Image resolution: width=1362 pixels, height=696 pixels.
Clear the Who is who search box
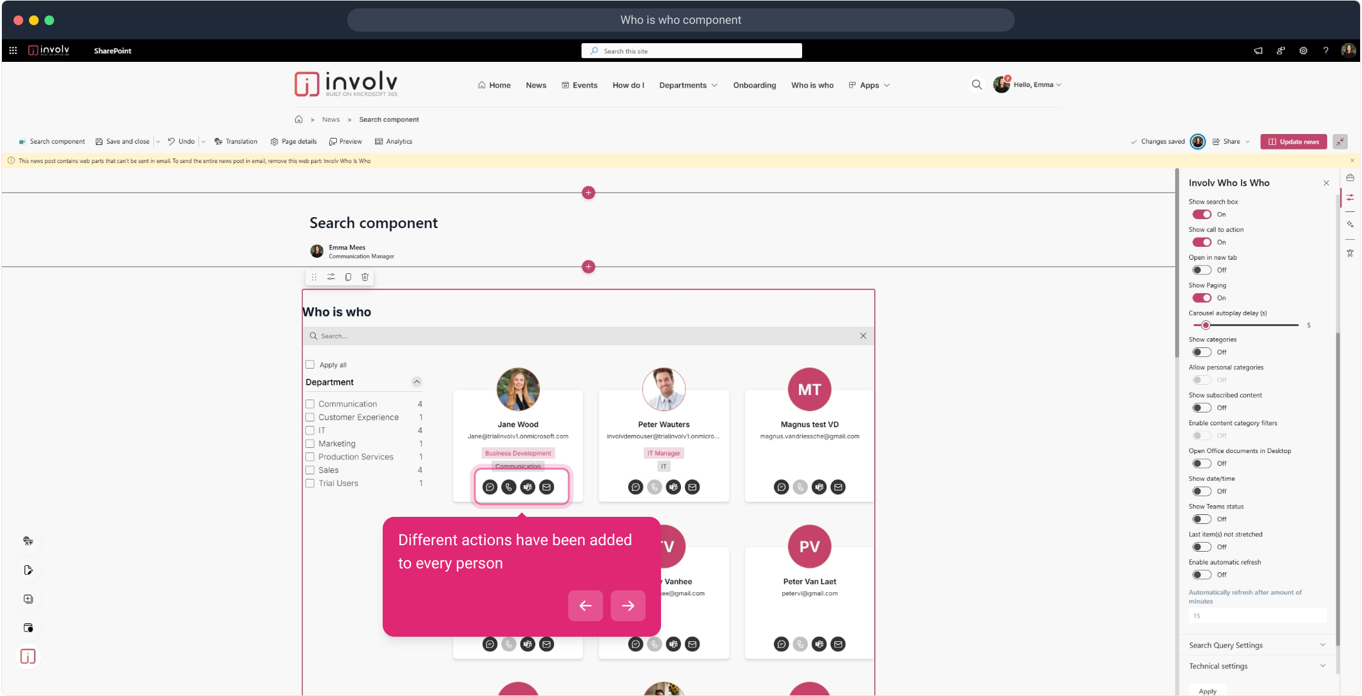pyautogui.click(x=863, y=336)
